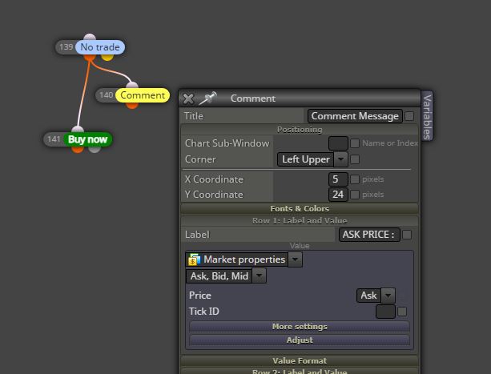
Task: Click the Ask, Bid, Mid selector
Action: [x=219, y=275]
